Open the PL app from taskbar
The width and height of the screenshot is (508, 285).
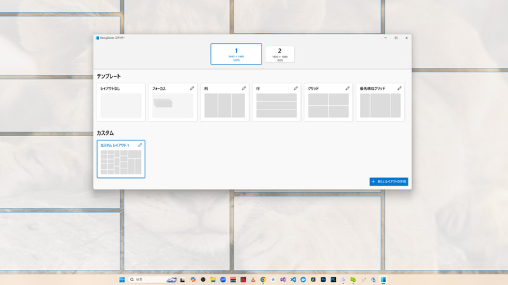pyautogui.click(x=333, y=279)
